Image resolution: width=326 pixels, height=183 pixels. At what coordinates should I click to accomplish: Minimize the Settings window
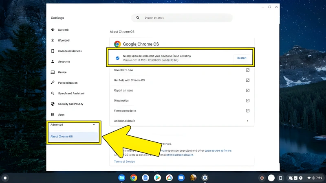(x=263, y=7)
